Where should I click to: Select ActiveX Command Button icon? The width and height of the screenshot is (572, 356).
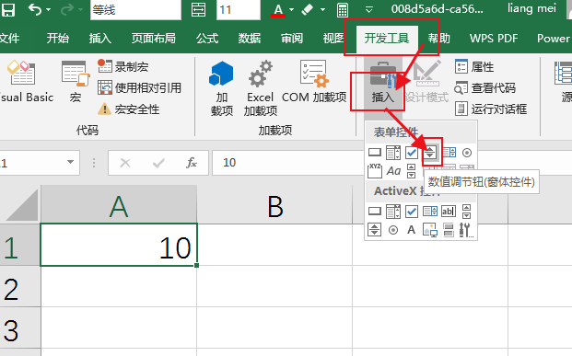tap(375, 211)
